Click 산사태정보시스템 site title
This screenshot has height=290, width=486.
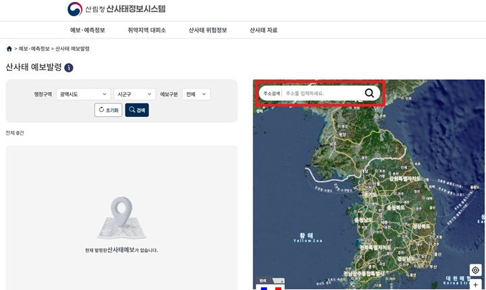click(136, 9)
